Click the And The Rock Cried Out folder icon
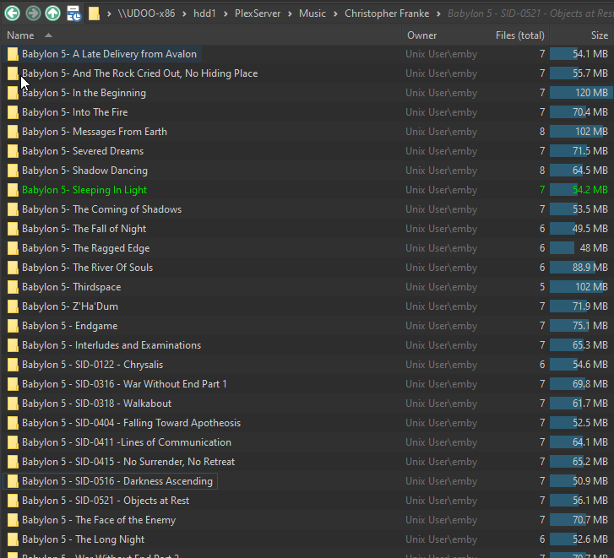This screenshot has width=614, height=558. 13,73
